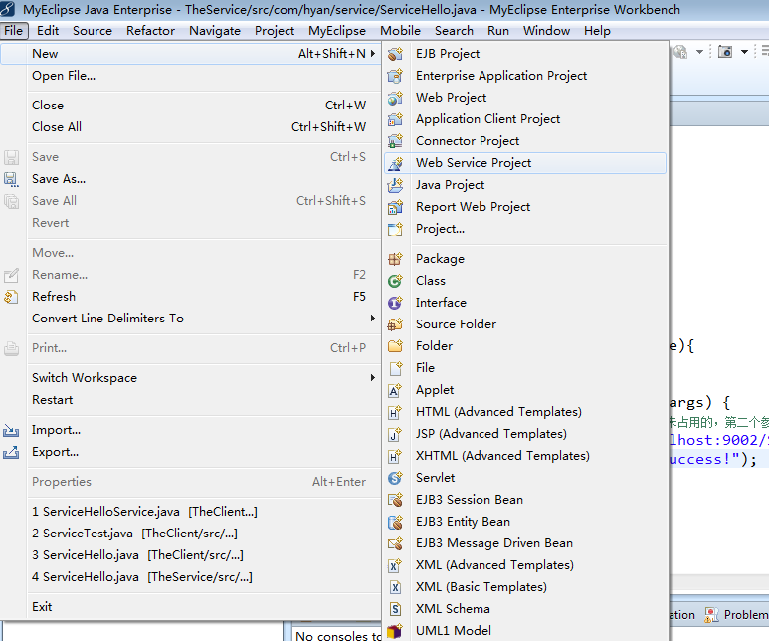Open the Help menu
Image resolution: width=769 pixels, height=641 pixels.
tap(597, 31)
